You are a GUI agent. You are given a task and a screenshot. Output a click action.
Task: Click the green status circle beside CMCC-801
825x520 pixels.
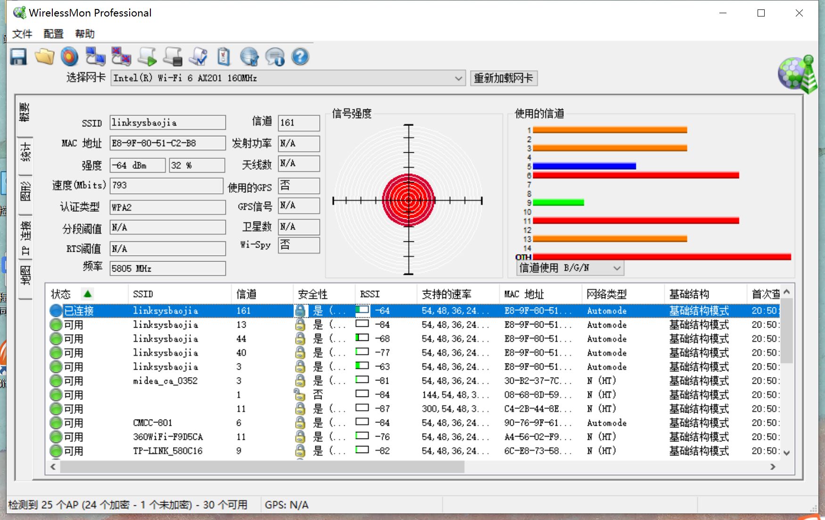[x=56, y=423]
